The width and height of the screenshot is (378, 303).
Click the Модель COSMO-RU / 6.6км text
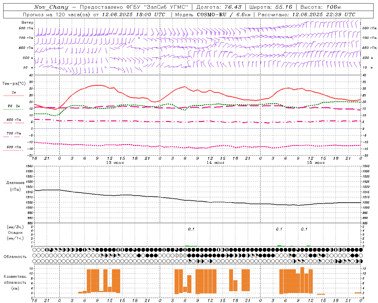click(213, 14)
